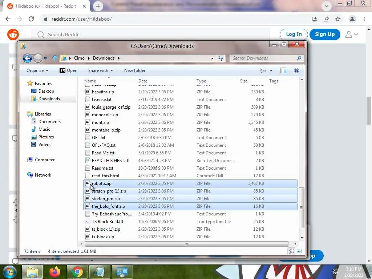The height and width of the screenshot is (279, 372).
Task: Click the horizontal scrollbar in file list
Action: click(x=186, y=244)
